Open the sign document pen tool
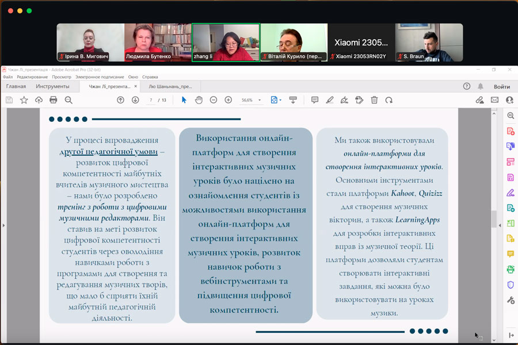518x345 pixels. [344, 99]
